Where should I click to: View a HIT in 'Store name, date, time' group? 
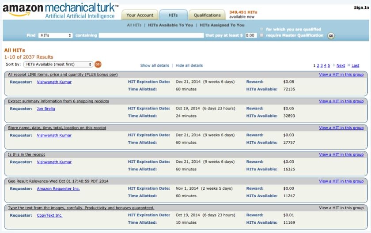341,128
